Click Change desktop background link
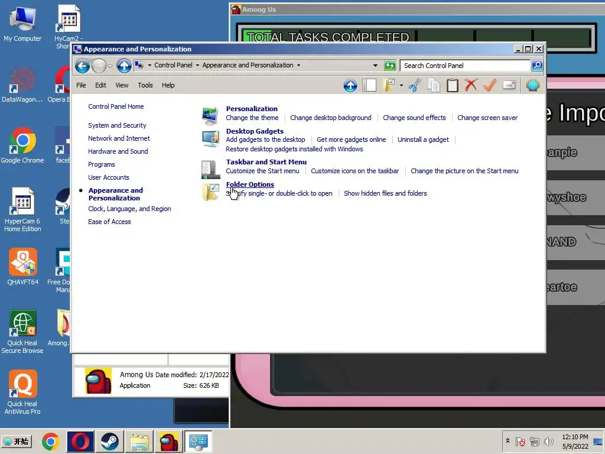This screenshot has height=454, width=605. tap(331, 118)
